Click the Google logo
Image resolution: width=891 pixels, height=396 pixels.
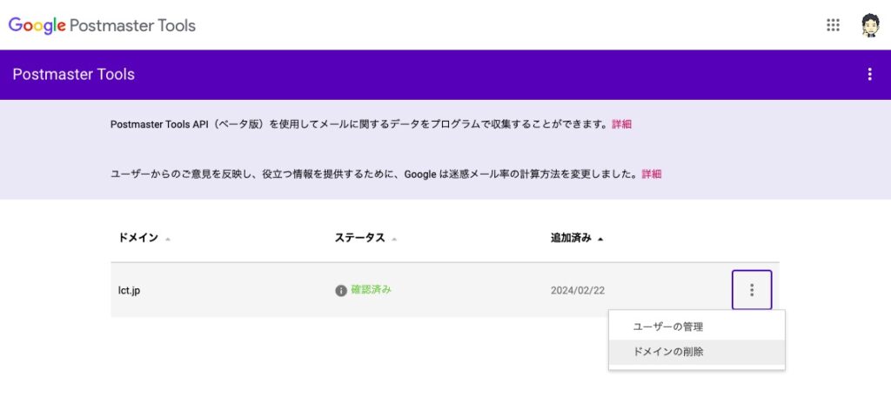37,25
